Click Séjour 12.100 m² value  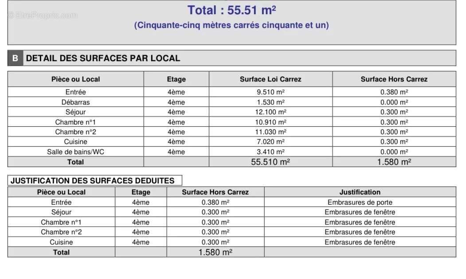(x=270, y=112)
